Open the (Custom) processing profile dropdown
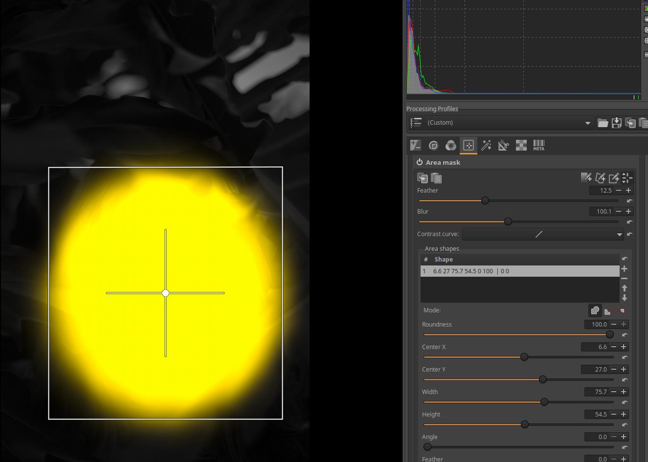This screenshot has height=462, width=648. pyautogui.click(x=509, y=123)
